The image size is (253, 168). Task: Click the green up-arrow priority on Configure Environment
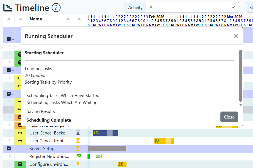click(20, 164)
